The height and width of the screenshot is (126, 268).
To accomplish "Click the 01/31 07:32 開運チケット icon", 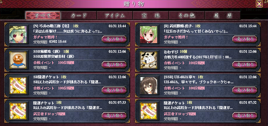I will 149,111.
